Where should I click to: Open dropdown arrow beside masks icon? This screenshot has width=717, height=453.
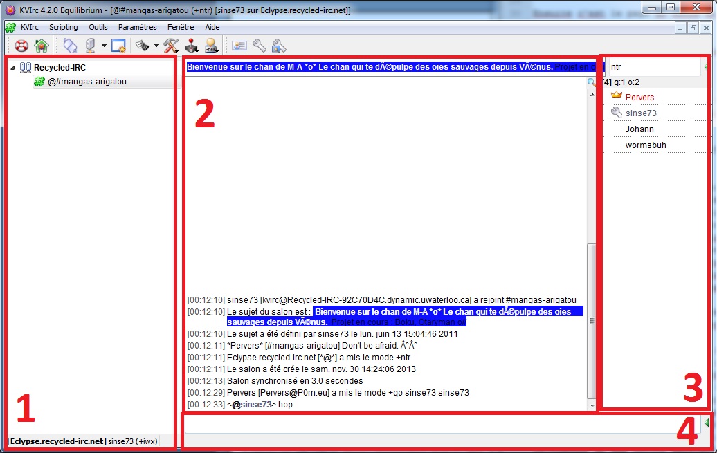[x=156, y=46]
